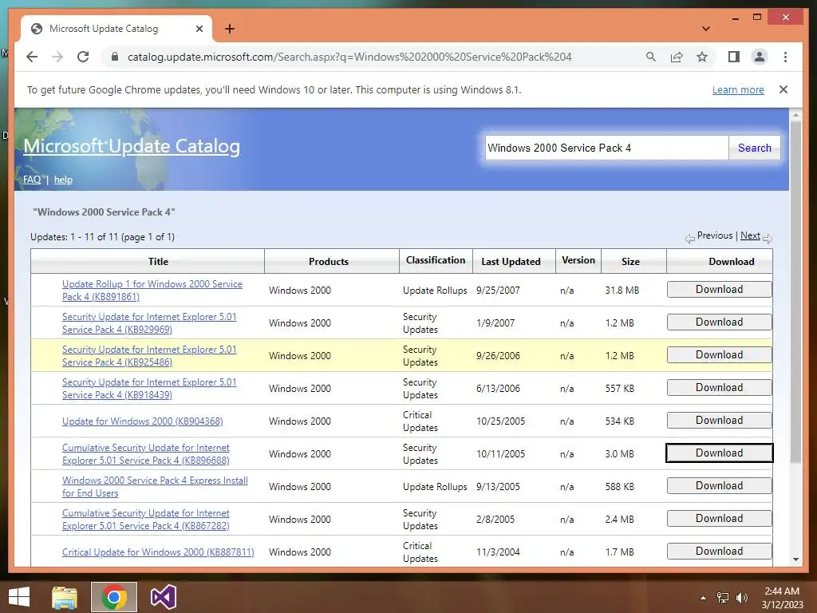This screenshot has height=613, width=817.
Task: Open Security Update KB929969 link
Action: coord(149,323)
